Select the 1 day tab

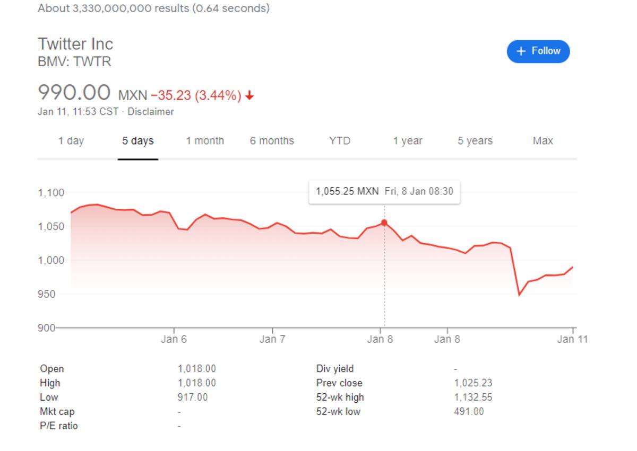pos(71,141)
